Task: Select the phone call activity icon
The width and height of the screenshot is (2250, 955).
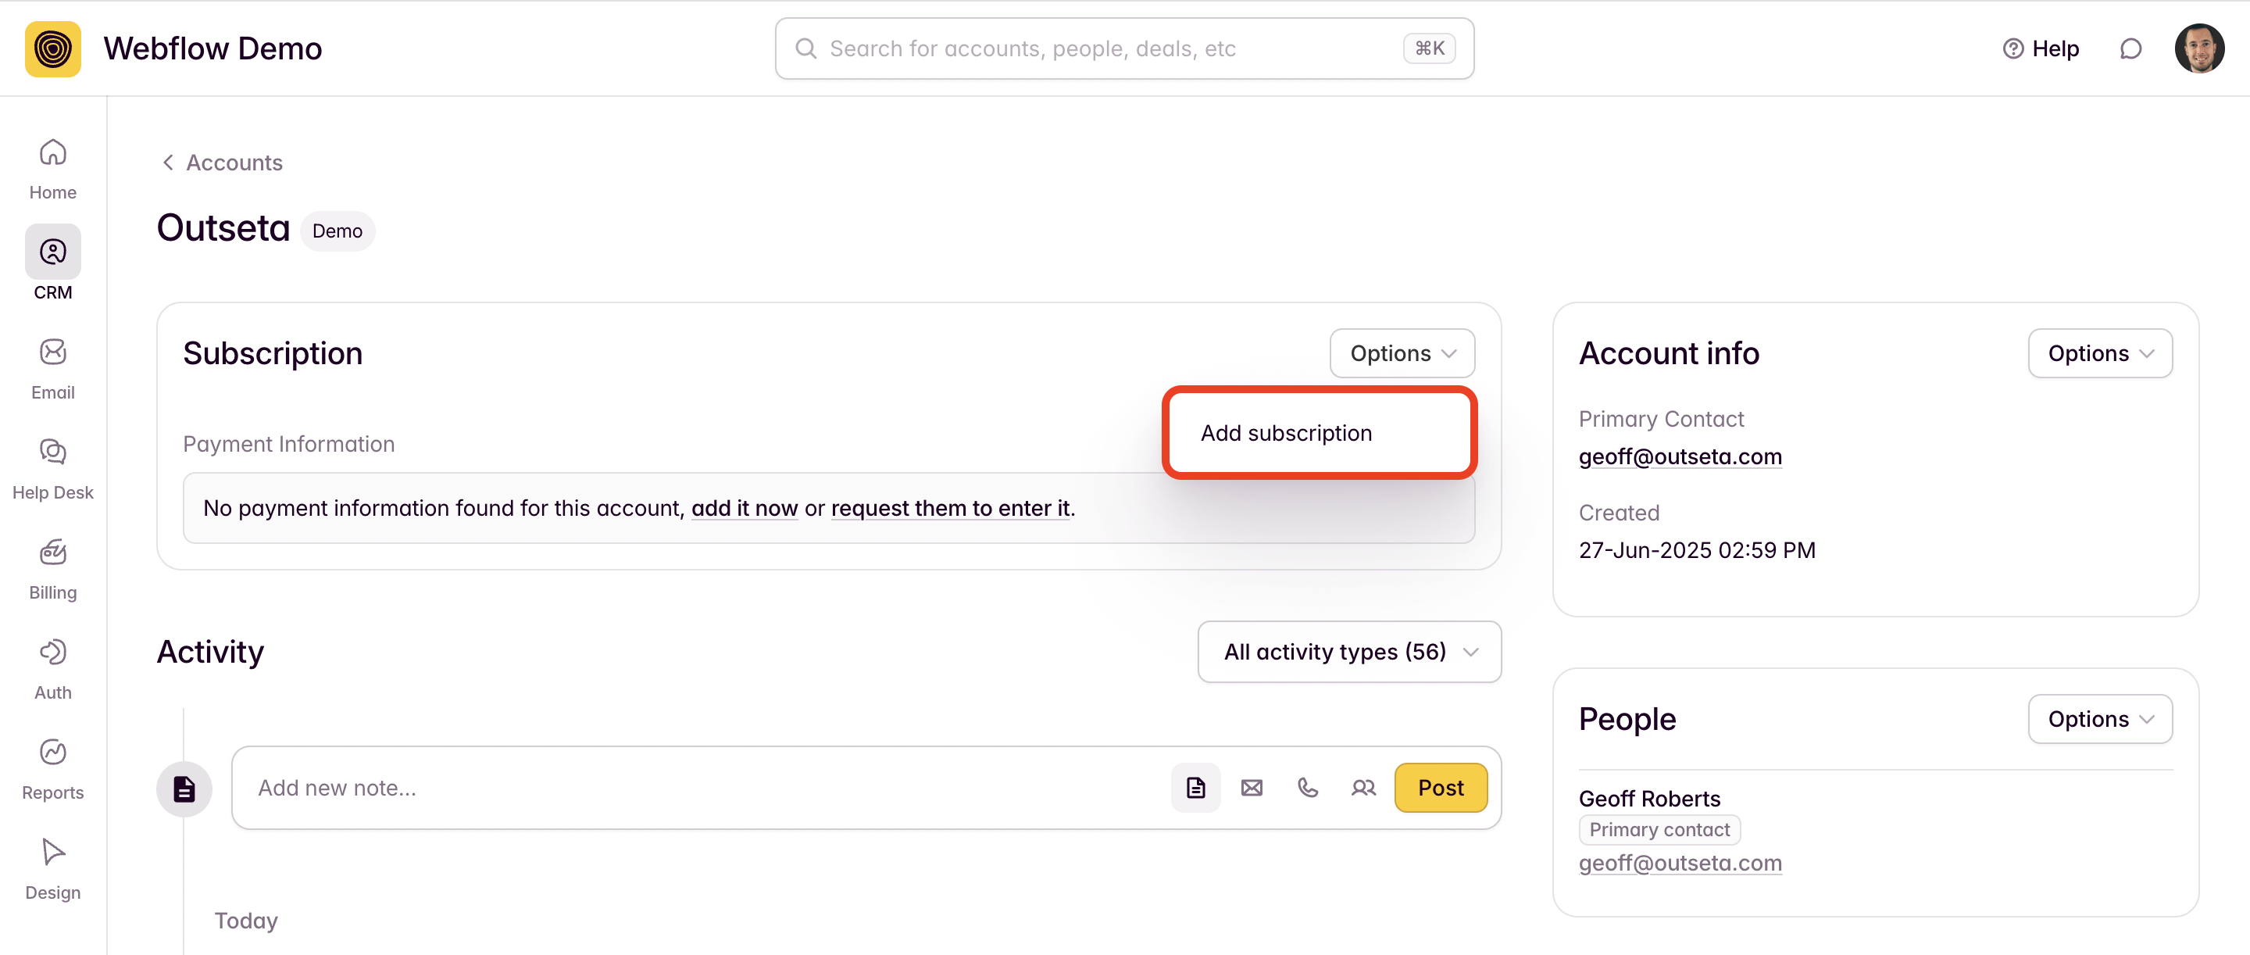Action: click(1307, 787)
